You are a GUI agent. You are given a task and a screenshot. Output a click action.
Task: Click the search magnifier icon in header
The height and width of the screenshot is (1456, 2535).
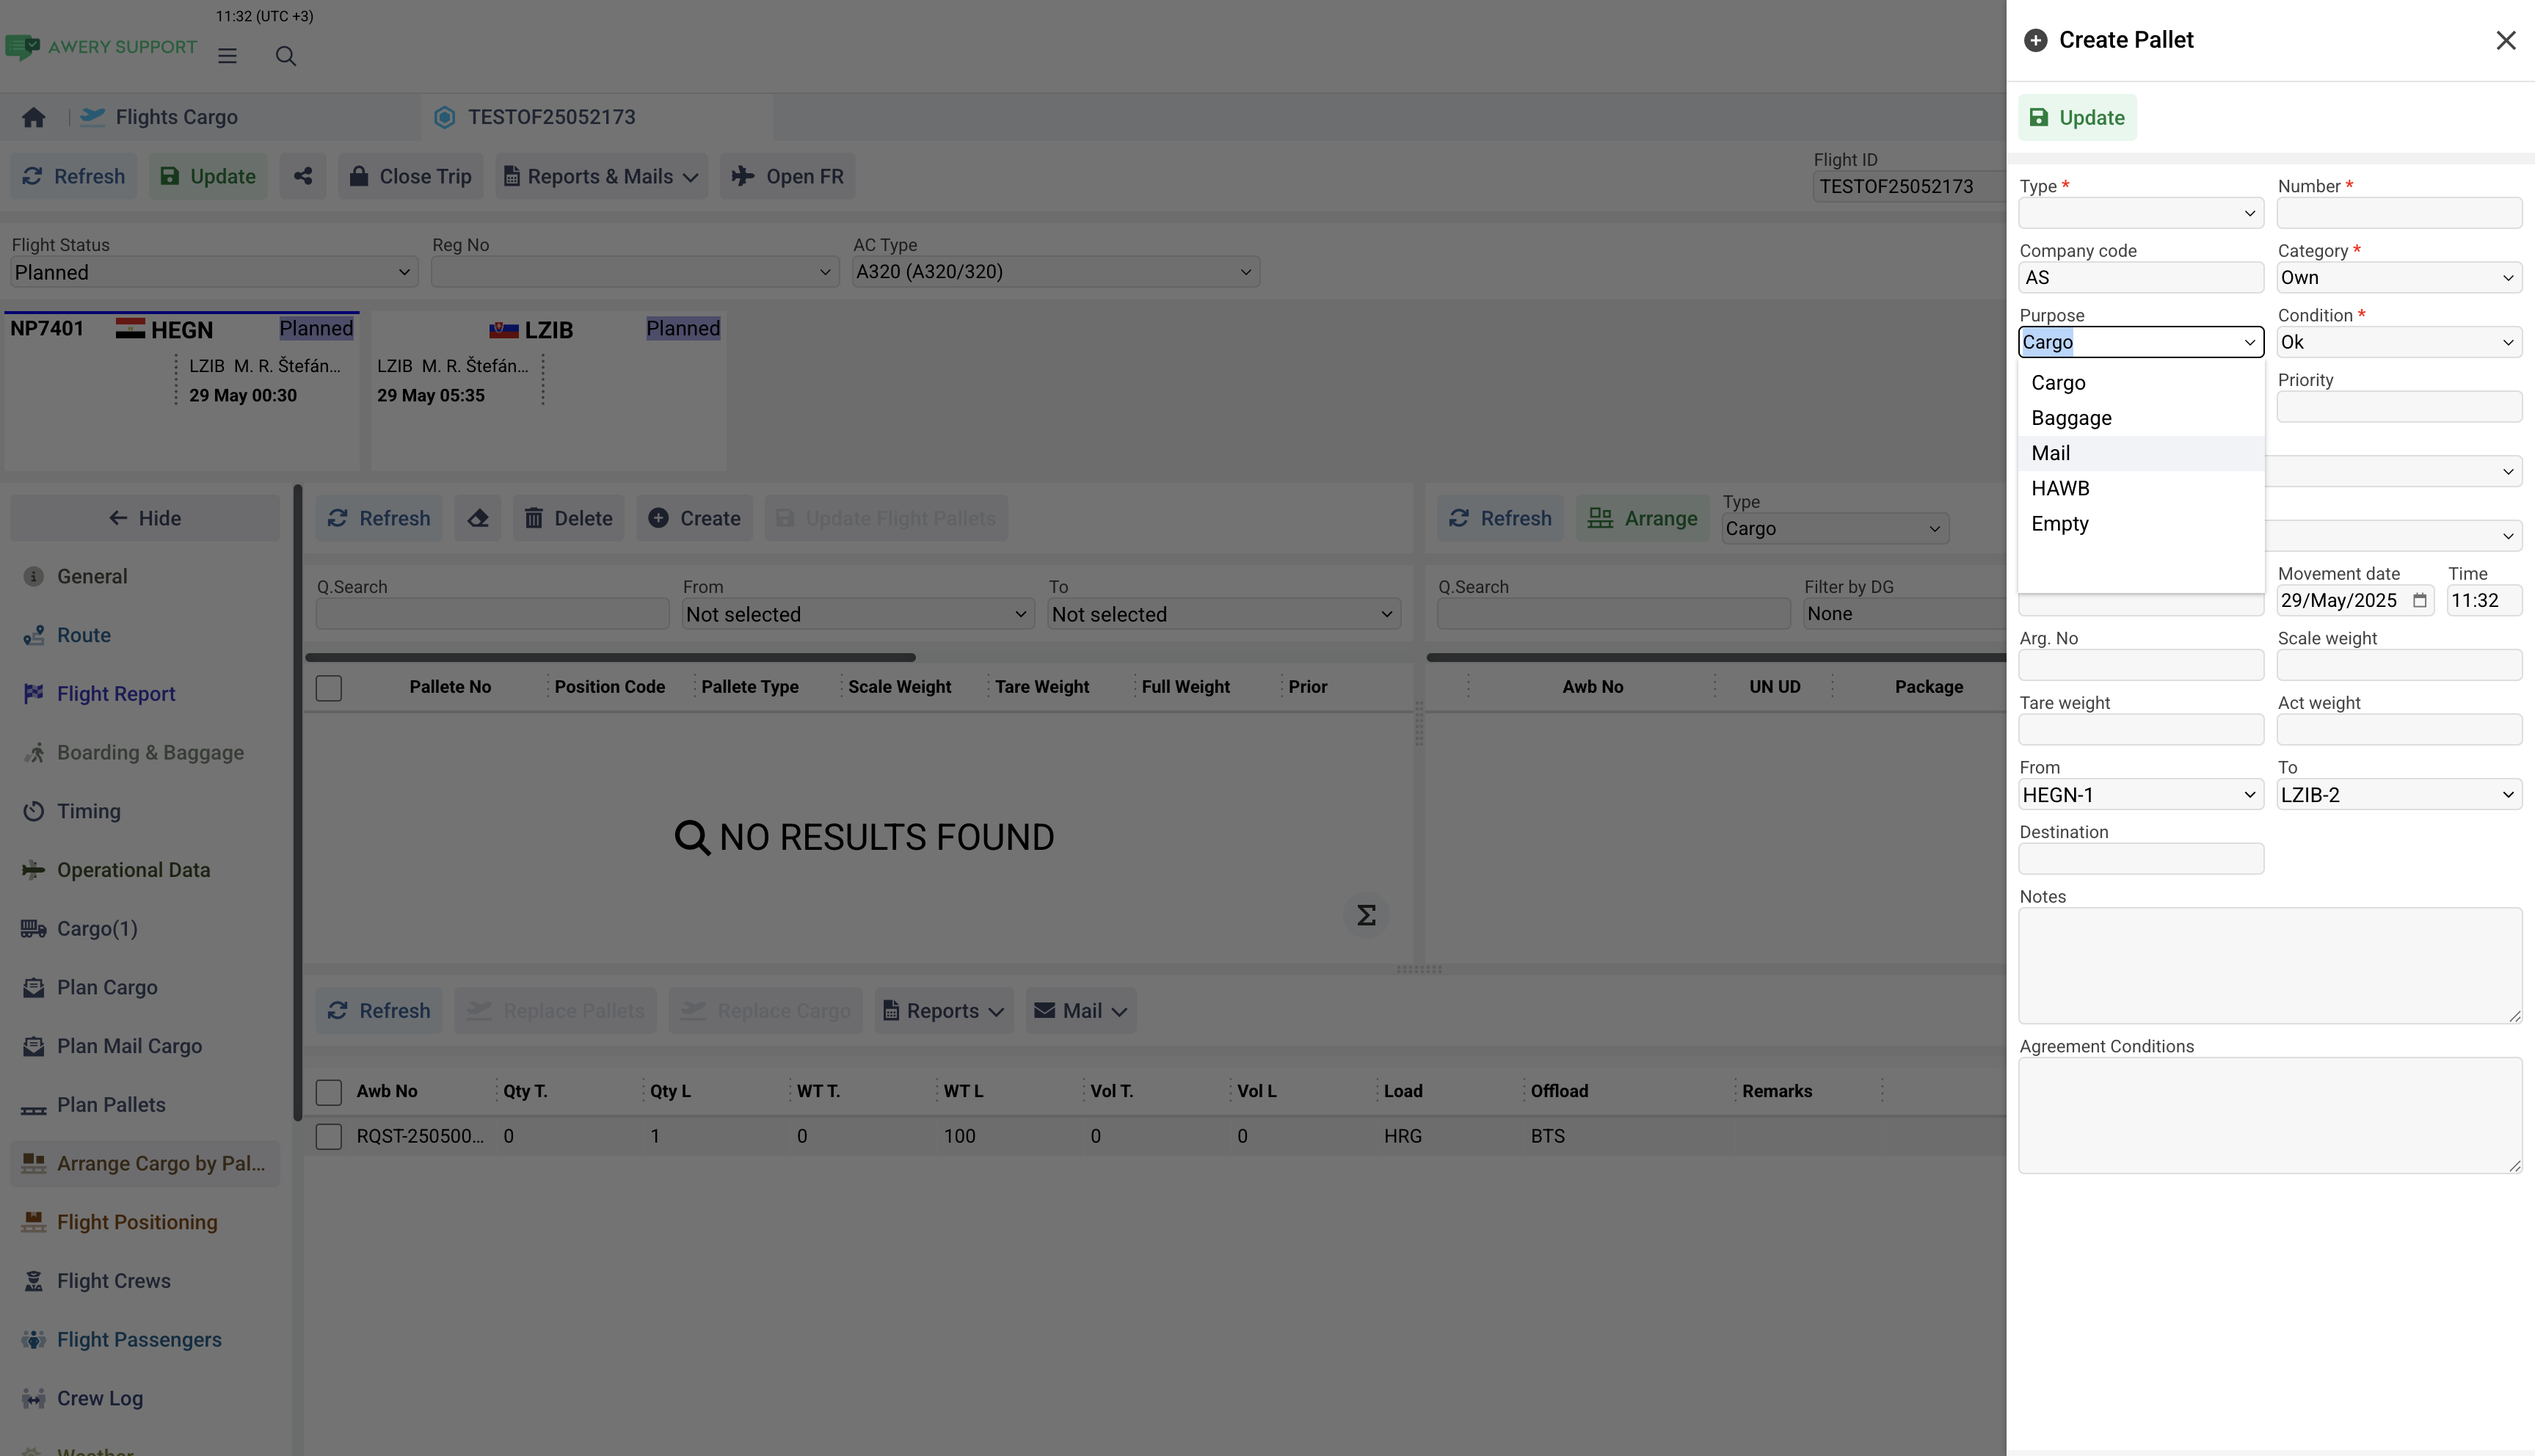[285, 56]
